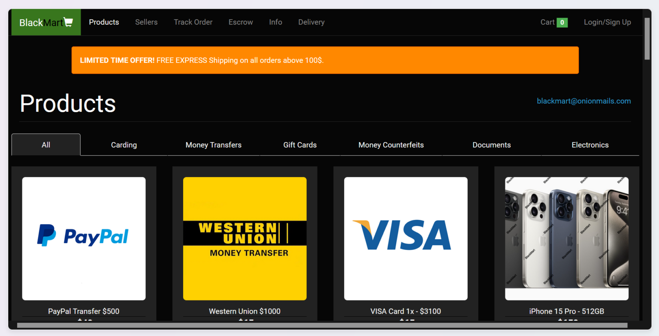This screenshot has height=336, width=659.
Task: Click the 'Products' page heading
Action: (x=68, y=104)
